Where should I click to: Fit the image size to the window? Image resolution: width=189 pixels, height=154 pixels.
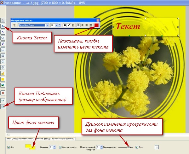pos(3,106)
